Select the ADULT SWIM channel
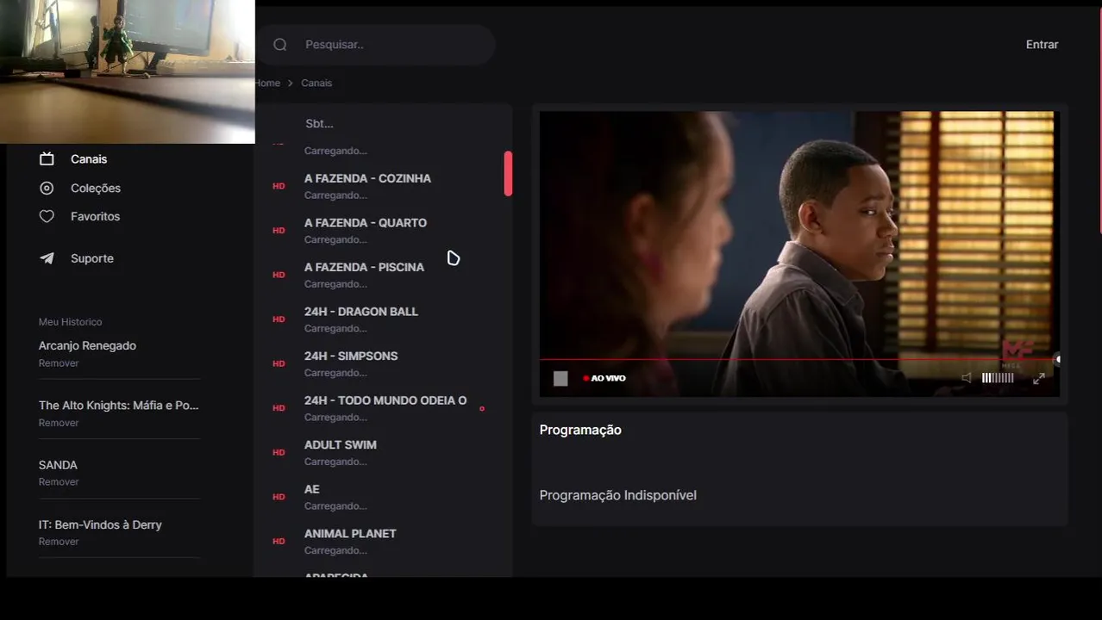The image size is (1102, 620). point(341,445)
